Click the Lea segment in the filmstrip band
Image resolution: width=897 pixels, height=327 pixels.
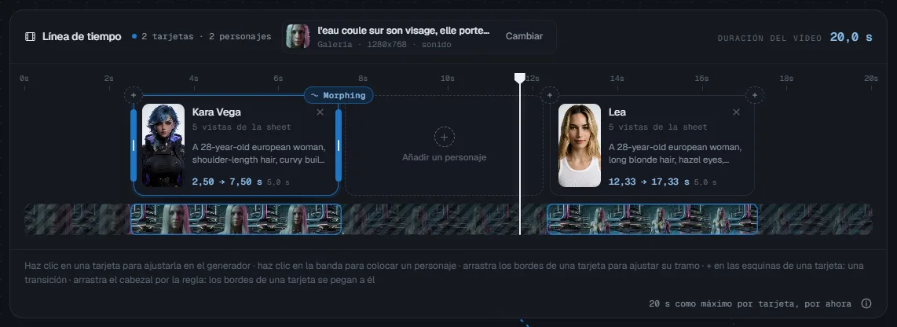point(652,219)
